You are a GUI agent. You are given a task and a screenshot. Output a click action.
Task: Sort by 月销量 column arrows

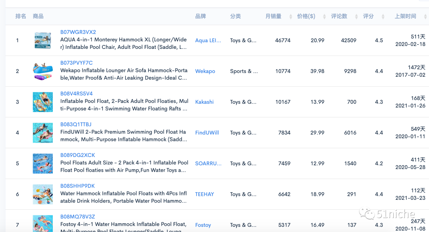click(x=290, y=17)
